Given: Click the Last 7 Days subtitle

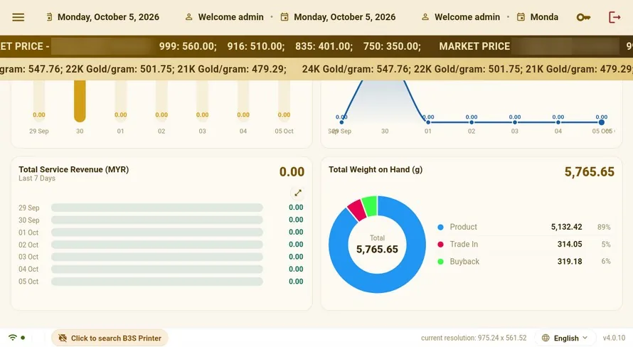Looking at the screenshot, I should [37, 178].
